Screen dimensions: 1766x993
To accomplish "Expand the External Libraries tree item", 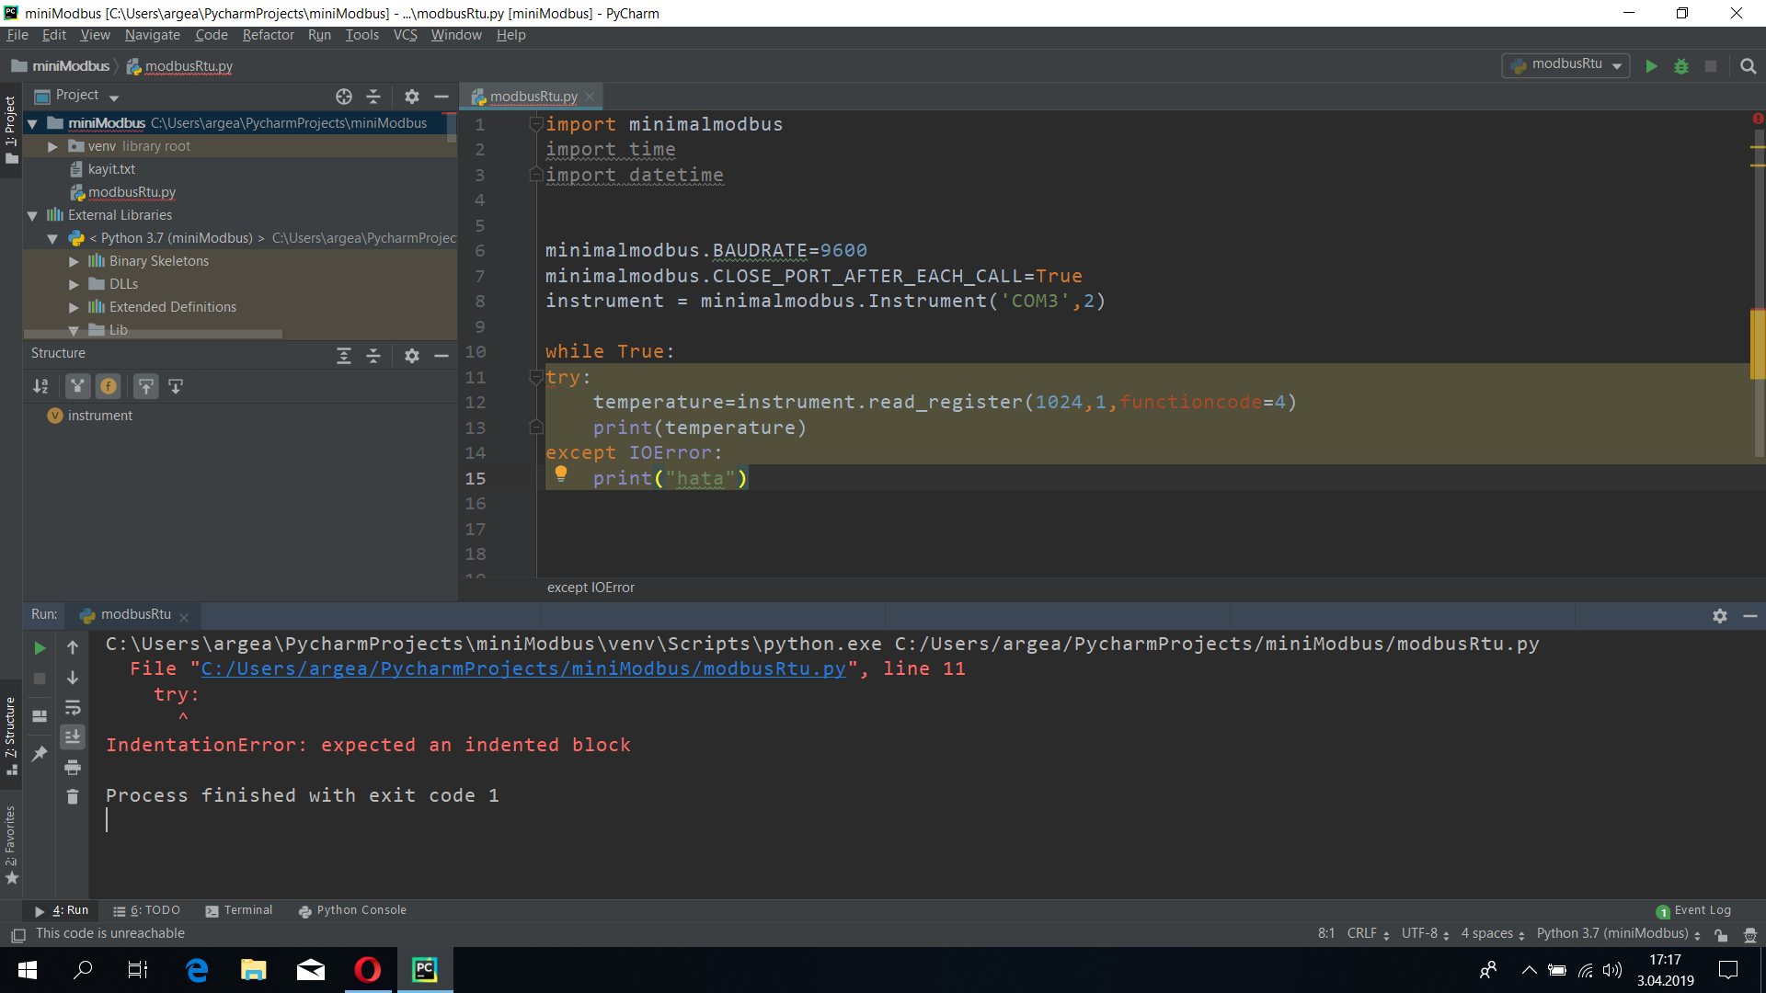I will pyautogui.click(x=33, y=214).
